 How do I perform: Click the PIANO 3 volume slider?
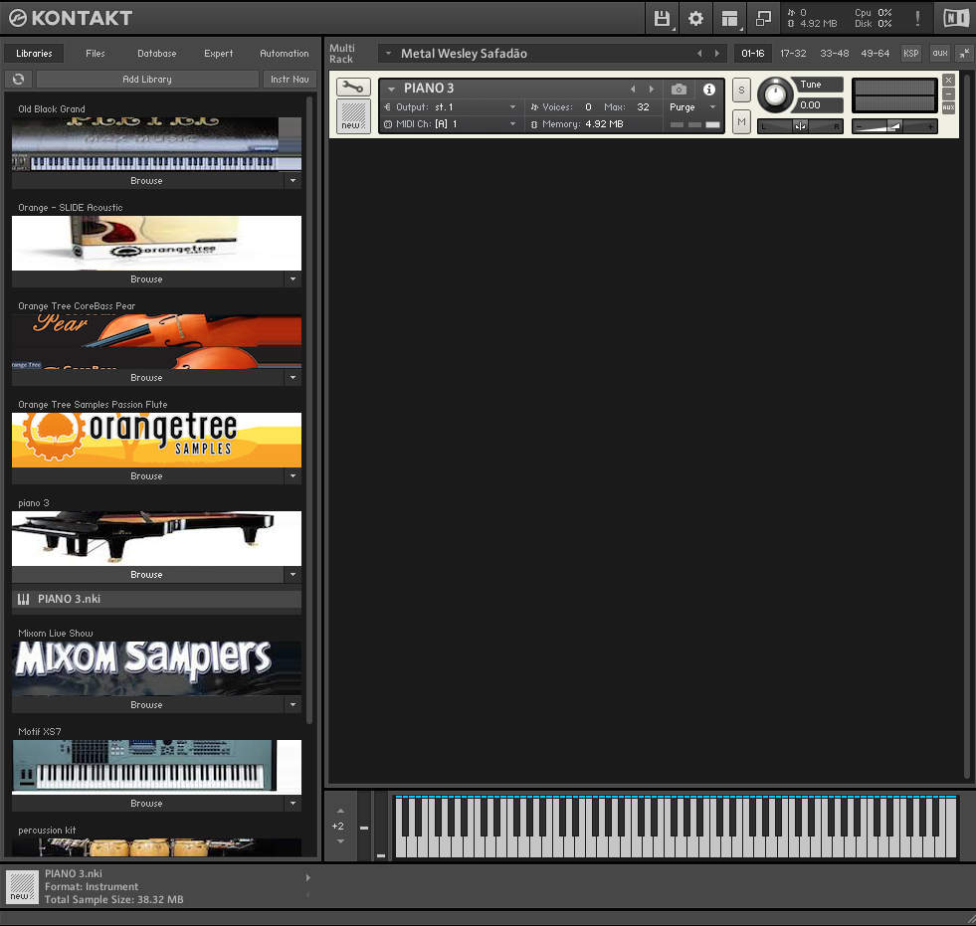point(894,126)
